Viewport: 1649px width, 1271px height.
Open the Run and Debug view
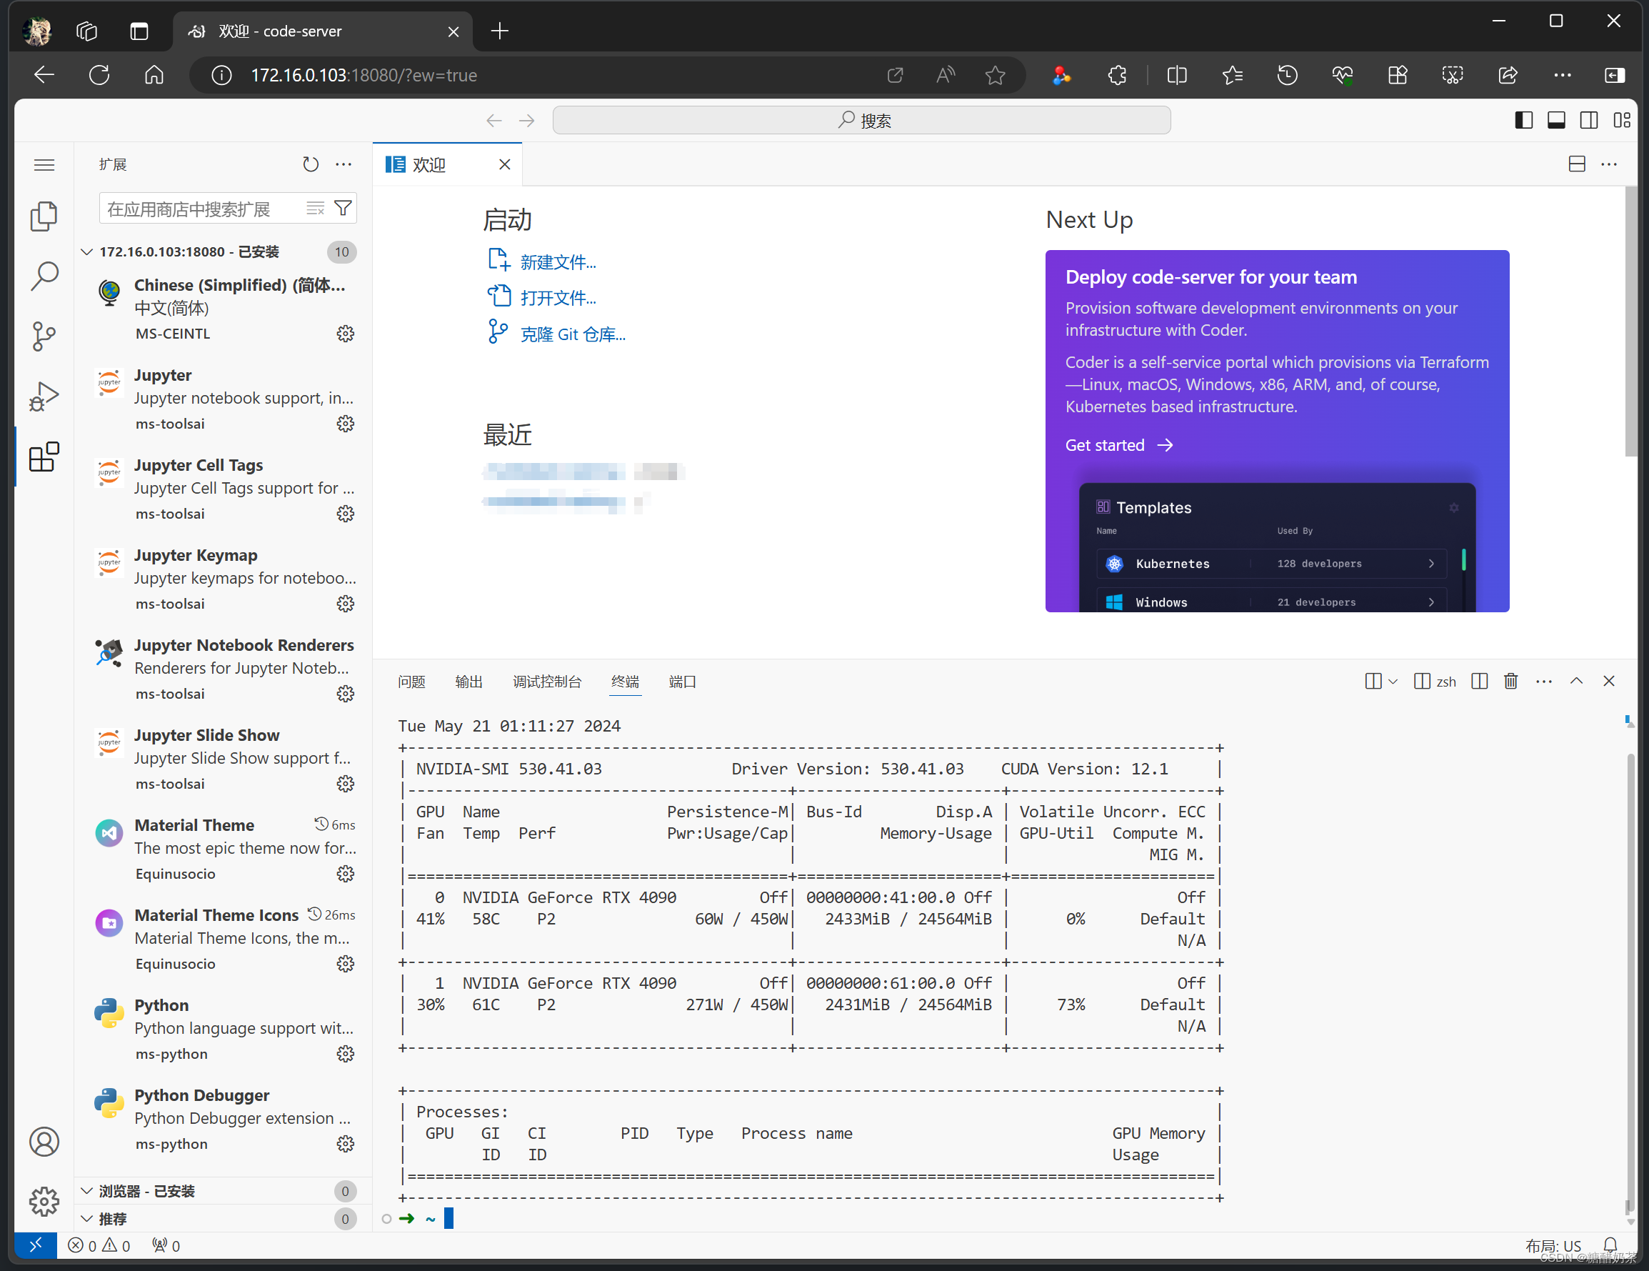click(x=44, y=397)
